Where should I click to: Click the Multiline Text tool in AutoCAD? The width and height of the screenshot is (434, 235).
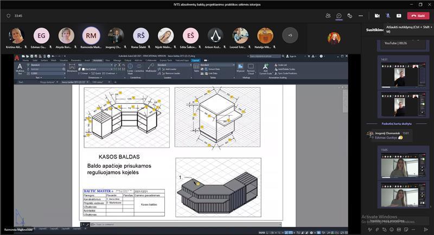20,69
